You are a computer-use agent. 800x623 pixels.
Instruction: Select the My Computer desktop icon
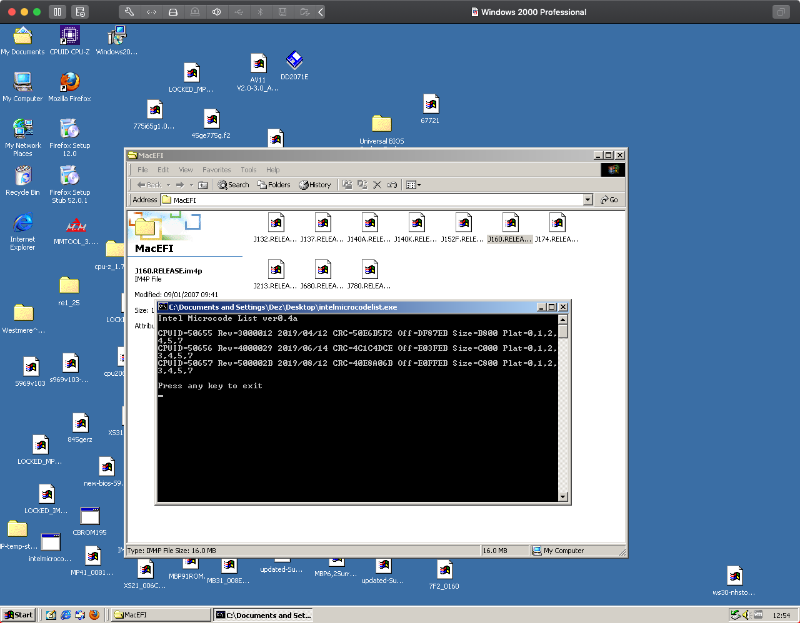click(x=22, y=87)
